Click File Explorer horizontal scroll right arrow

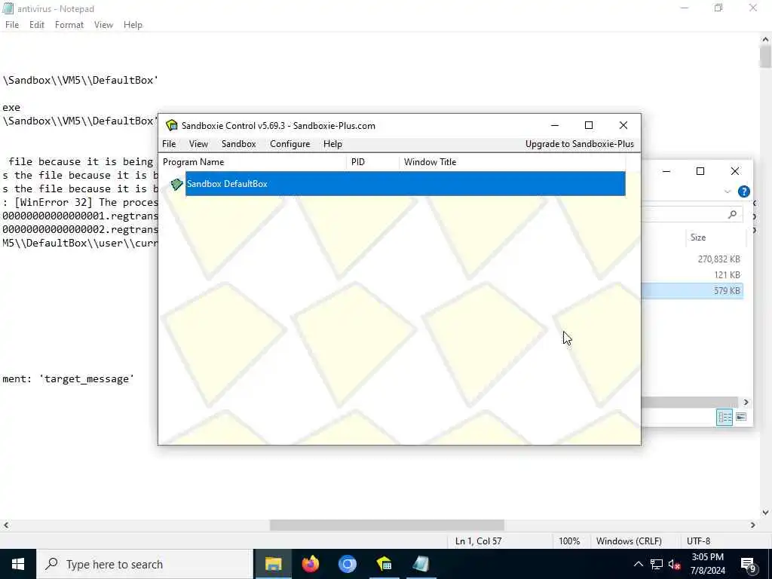(746, 403)
